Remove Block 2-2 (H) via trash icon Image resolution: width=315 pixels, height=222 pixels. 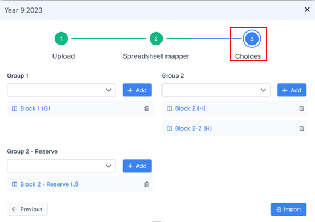click(301, 128)
